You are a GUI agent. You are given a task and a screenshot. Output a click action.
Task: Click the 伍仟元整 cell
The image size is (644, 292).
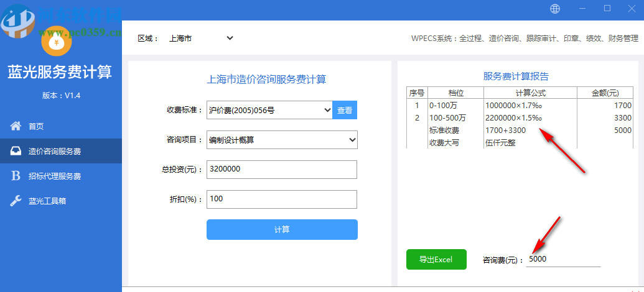[530, 143]
